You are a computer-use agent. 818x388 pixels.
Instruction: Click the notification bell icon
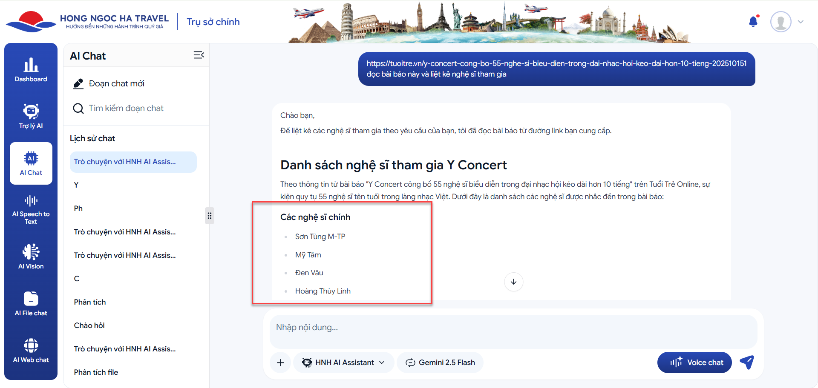753,22
